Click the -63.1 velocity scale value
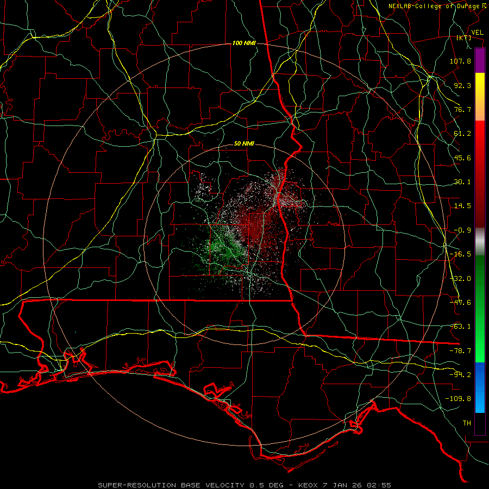The width and height of the screenshot is (489, 489). pos(460,327)
